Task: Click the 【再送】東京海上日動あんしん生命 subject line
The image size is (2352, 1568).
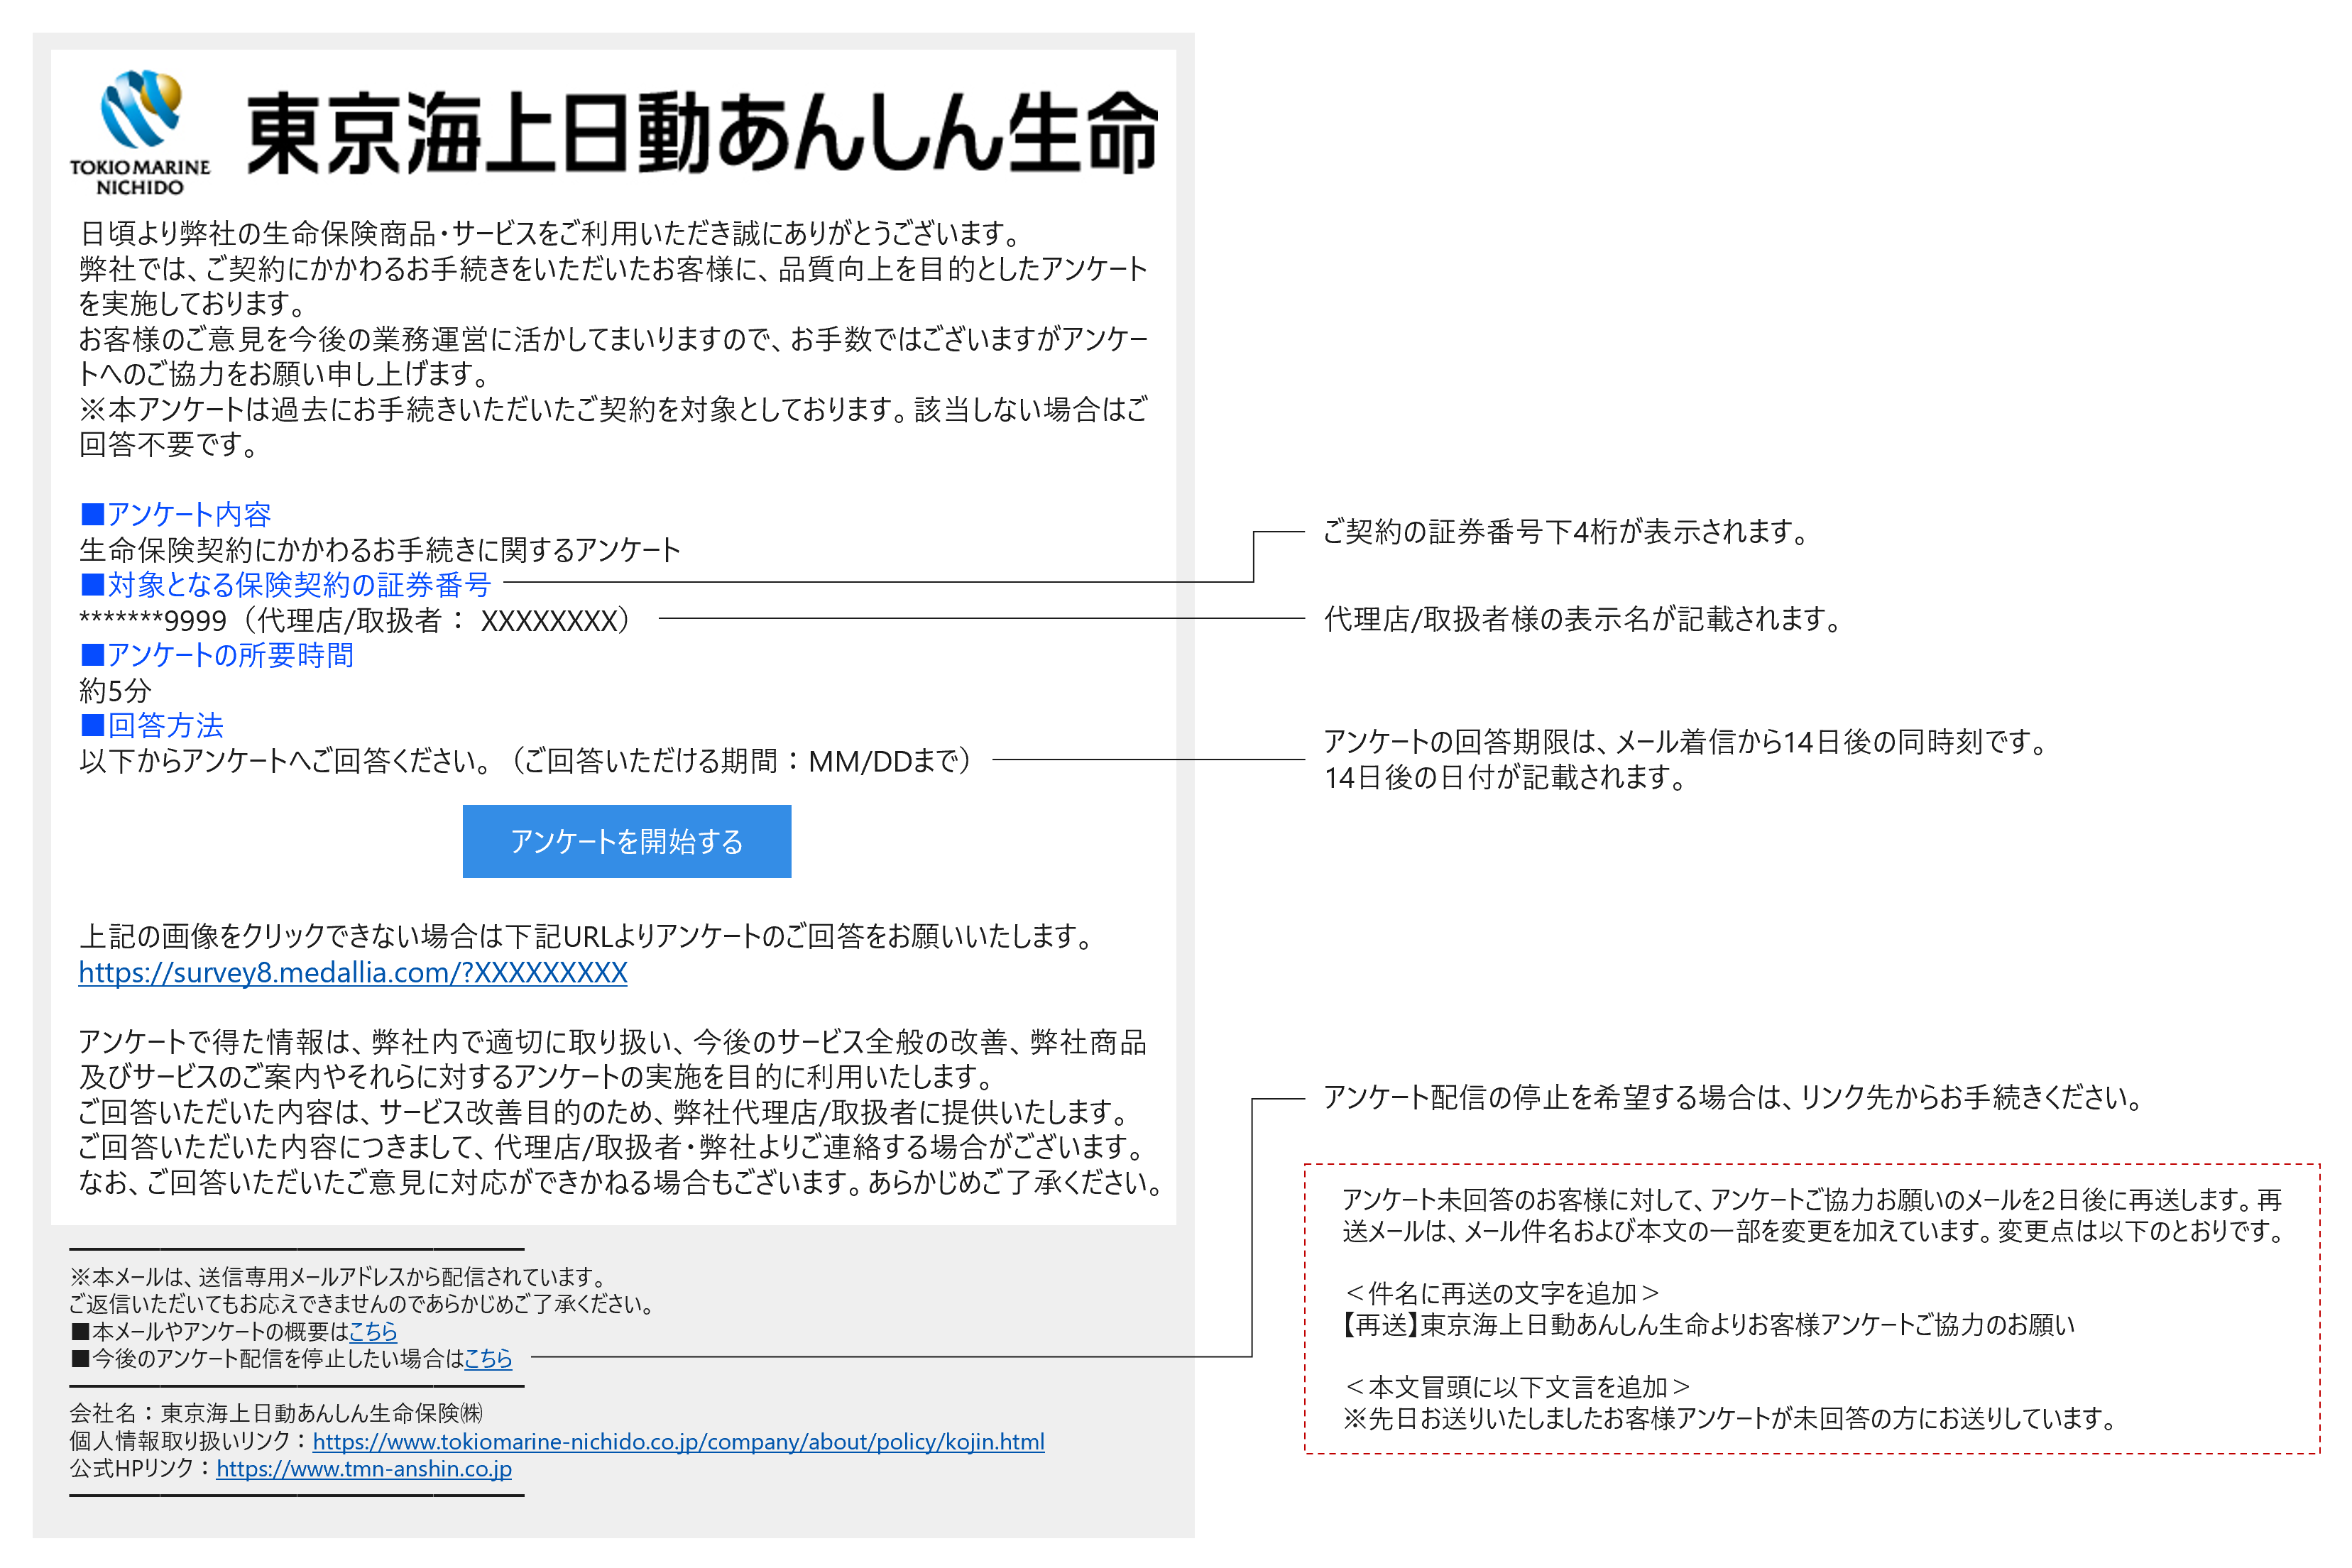Action: pyautogui.click(x=1708, y=1325)
